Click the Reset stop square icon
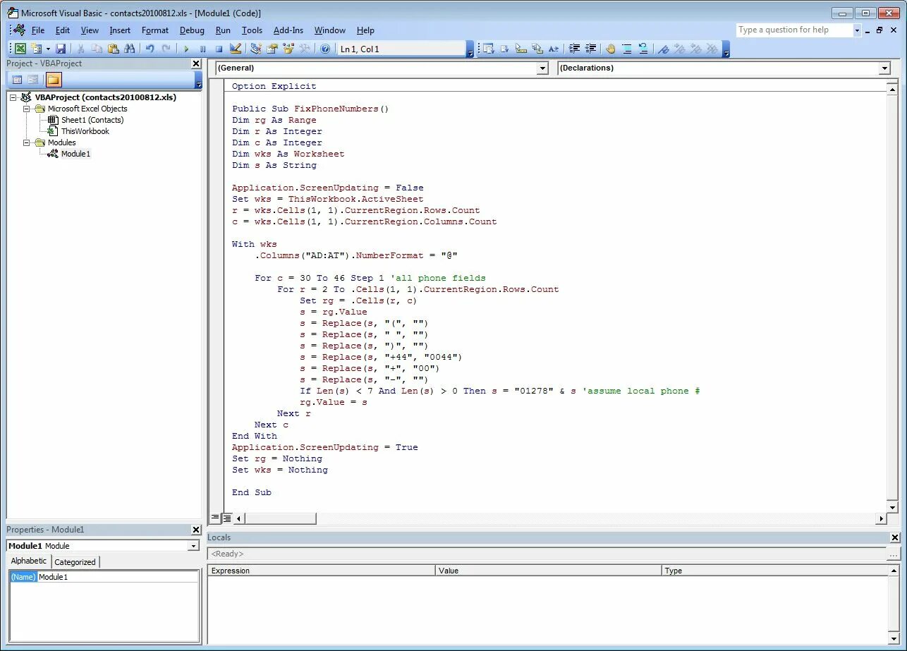 (x=219, y=49)
